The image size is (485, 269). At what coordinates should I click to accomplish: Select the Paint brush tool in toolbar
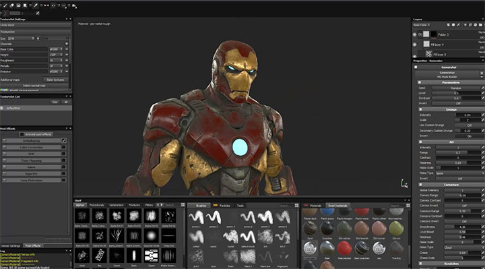click(x=5, y=5)
